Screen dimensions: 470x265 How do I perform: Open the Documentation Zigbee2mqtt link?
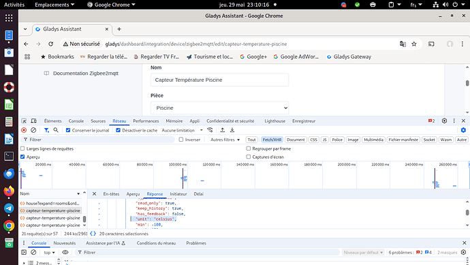86,73
